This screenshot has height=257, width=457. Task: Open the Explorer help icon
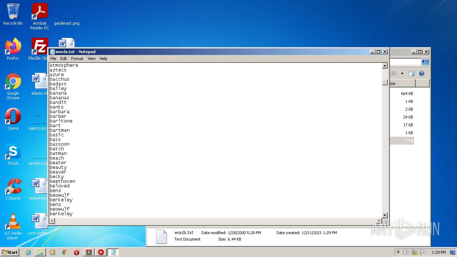(x=422, y=74)
